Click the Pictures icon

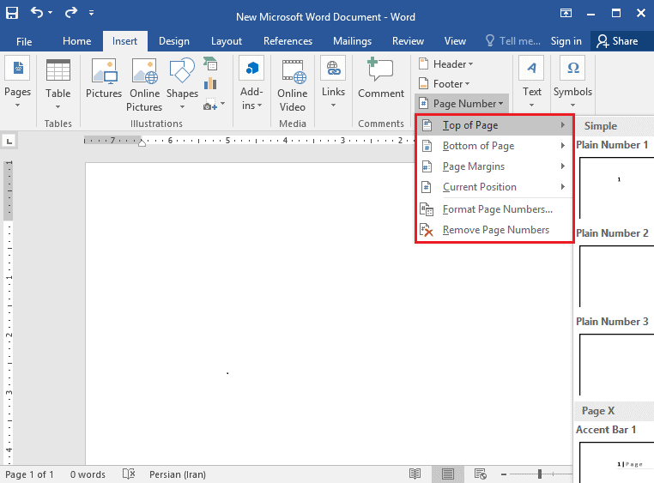coord(104,79)
